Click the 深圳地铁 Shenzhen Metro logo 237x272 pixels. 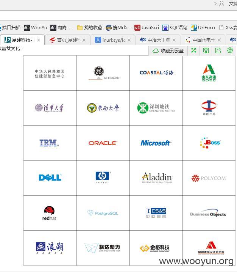point(156,108)
